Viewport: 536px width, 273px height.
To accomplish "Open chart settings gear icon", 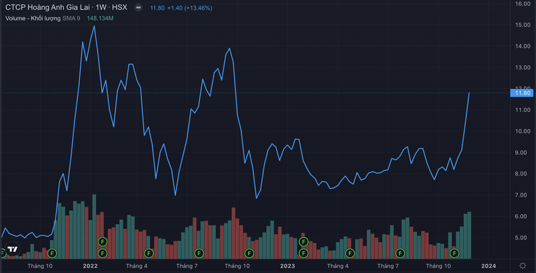I will 523,265.
